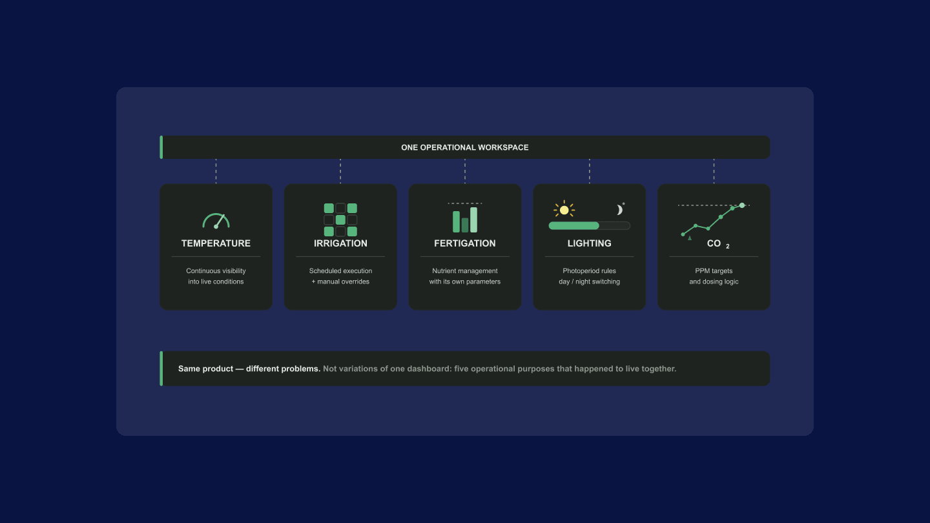Click 'Scheduled execution + manual overrides' description

pos(340,276)
